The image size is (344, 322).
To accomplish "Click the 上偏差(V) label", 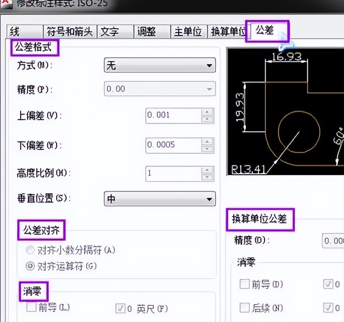I will pos(39,115).
